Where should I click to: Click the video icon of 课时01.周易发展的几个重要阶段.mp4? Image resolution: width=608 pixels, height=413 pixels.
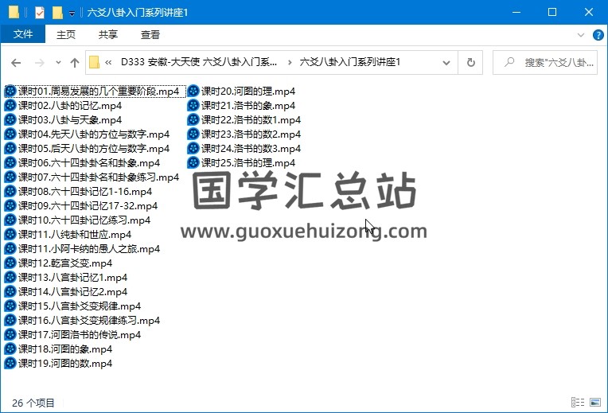[x=10, y=92]
